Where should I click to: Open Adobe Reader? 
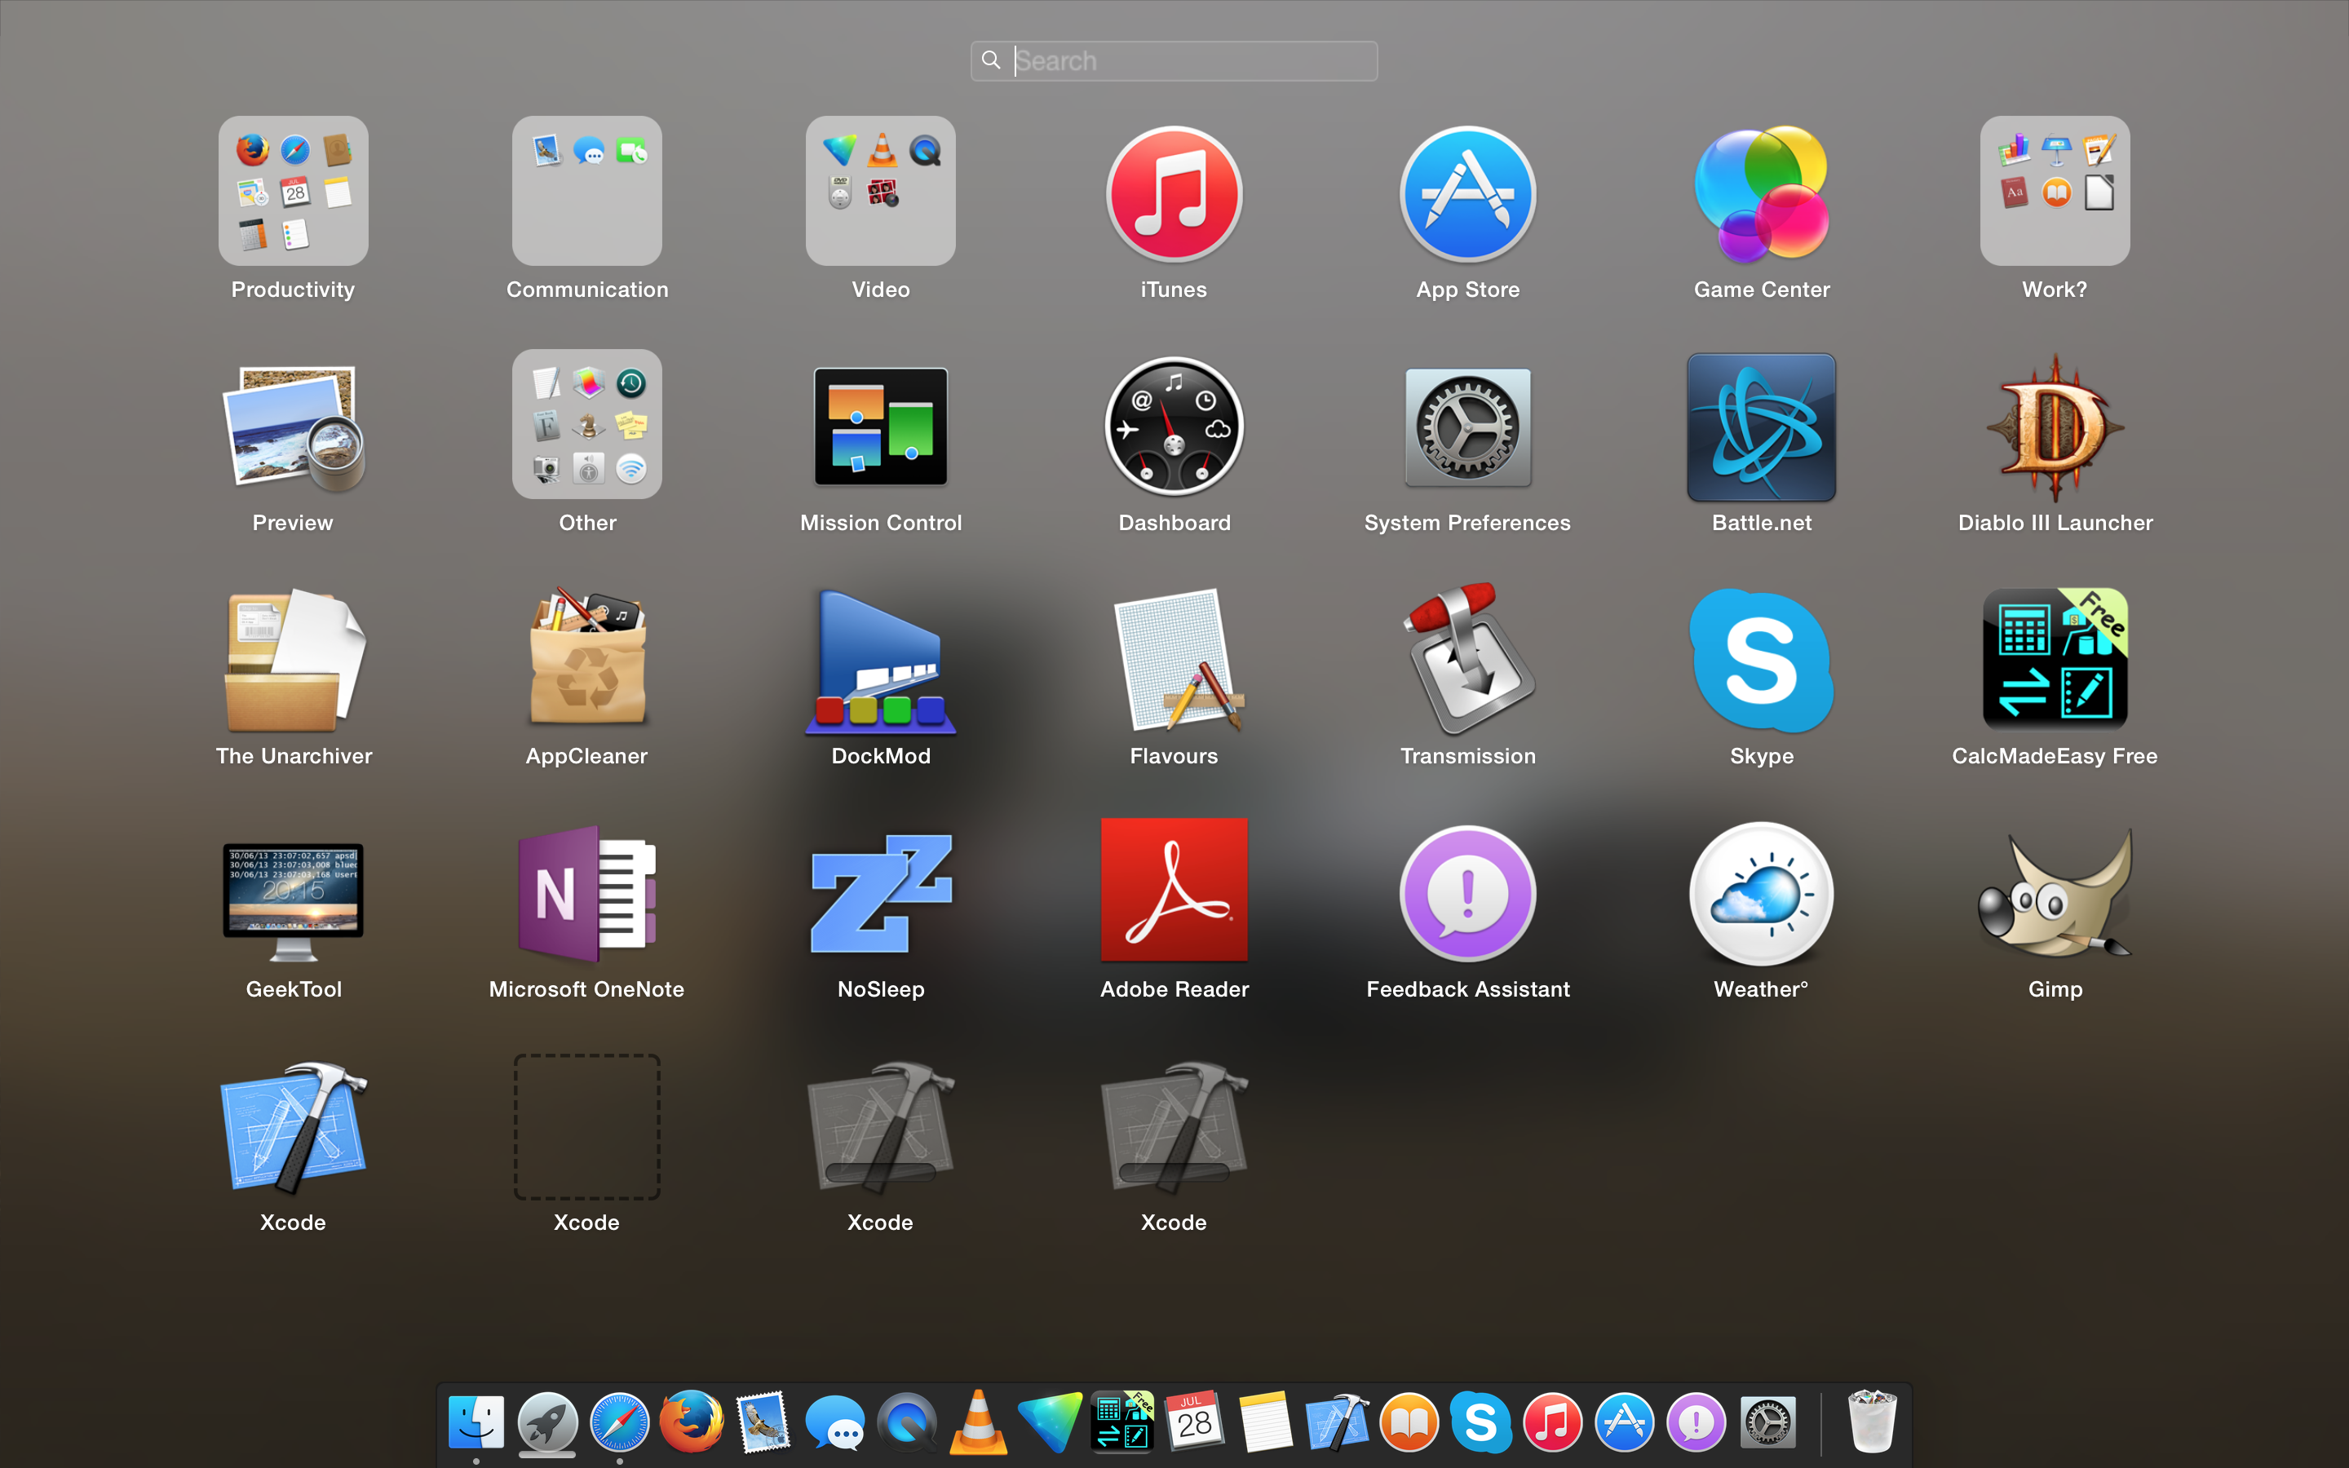pyautogui.click(x=1174, y=889)
